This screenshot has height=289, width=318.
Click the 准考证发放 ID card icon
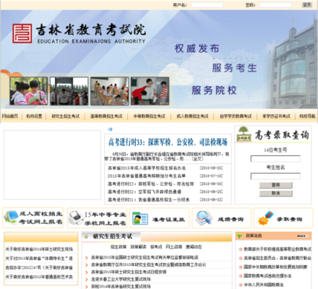pyautogui.click(x=140, y=218)
